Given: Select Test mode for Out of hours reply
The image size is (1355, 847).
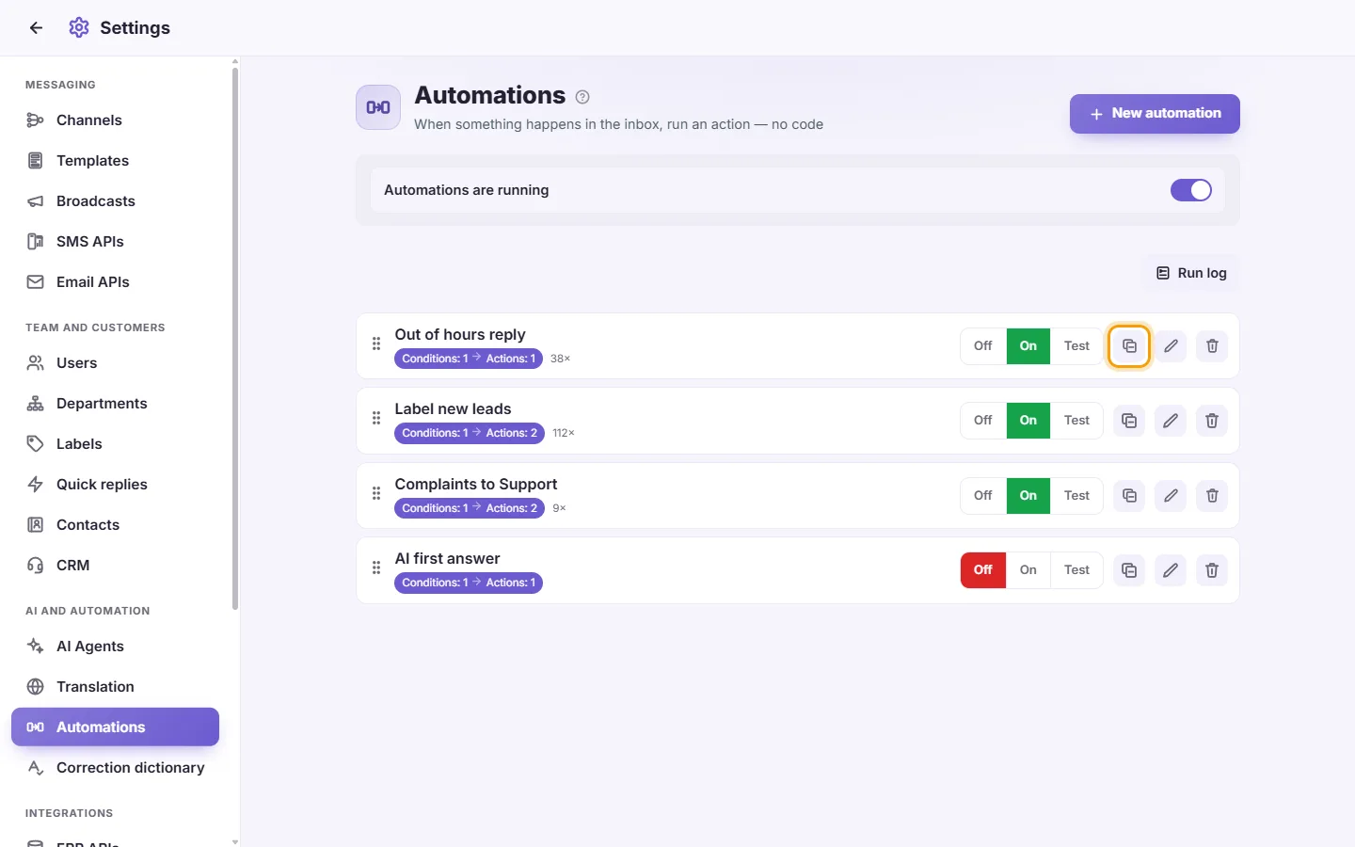Looking at the screenshot, I should [x=1076, y=346].
